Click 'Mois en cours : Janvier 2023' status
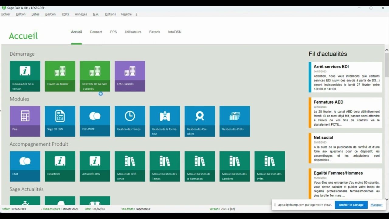389x219 pixels. coord(61,209)
